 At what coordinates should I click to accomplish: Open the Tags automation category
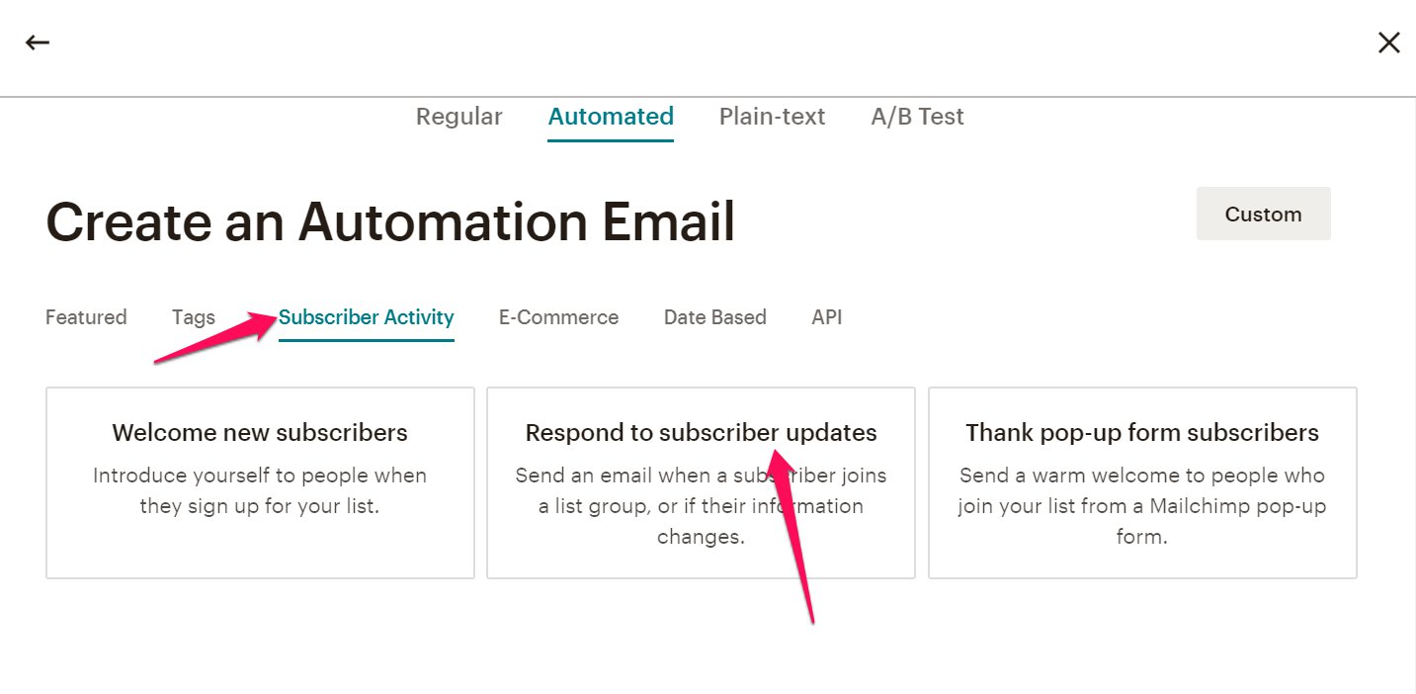click(x=194, y=317)
